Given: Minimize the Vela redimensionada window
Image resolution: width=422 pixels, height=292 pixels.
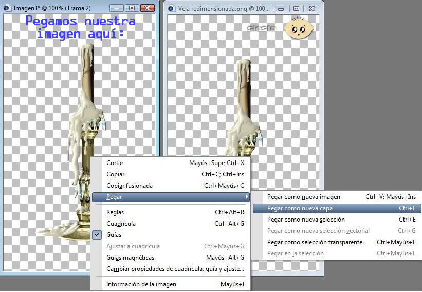Looking at the screenshot, I should [281, 9].
